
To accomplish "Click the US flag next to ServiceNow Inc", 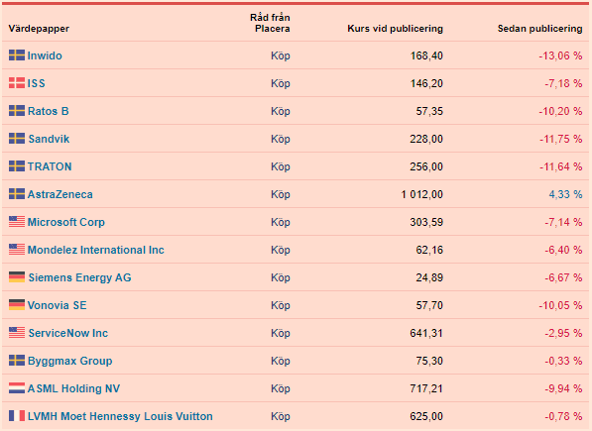I will pos(17,333).
